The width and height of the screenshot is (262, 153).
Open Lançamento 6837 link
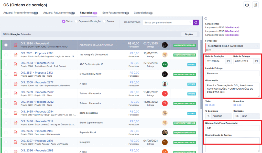(x=222, y=31)
